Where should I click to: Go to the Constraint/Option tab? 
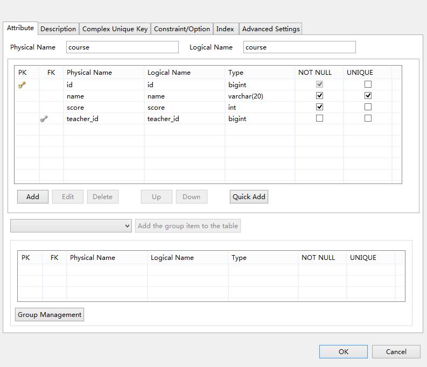(x=182, y=29)
